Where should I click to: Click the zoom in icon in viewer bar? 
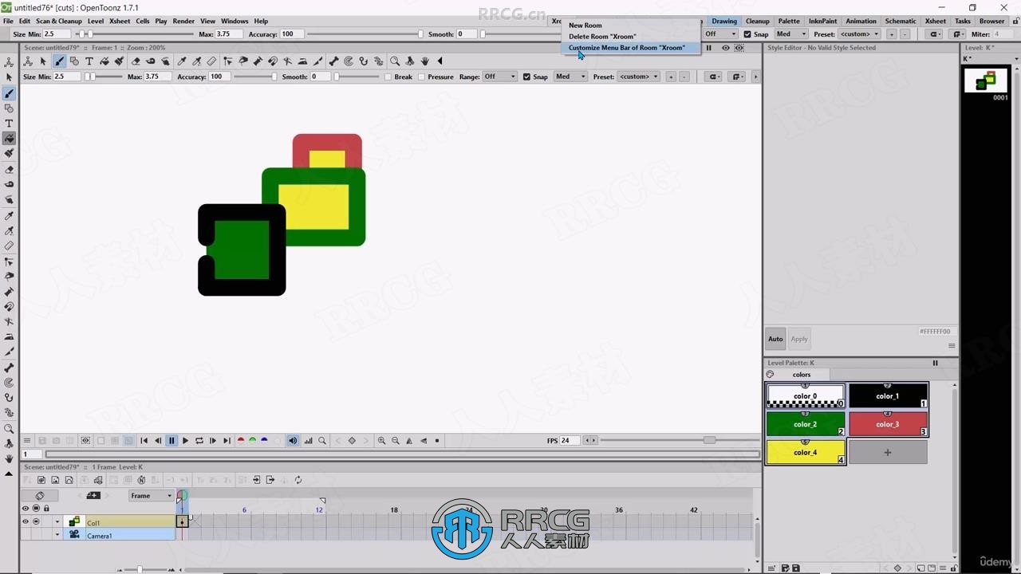381,440
